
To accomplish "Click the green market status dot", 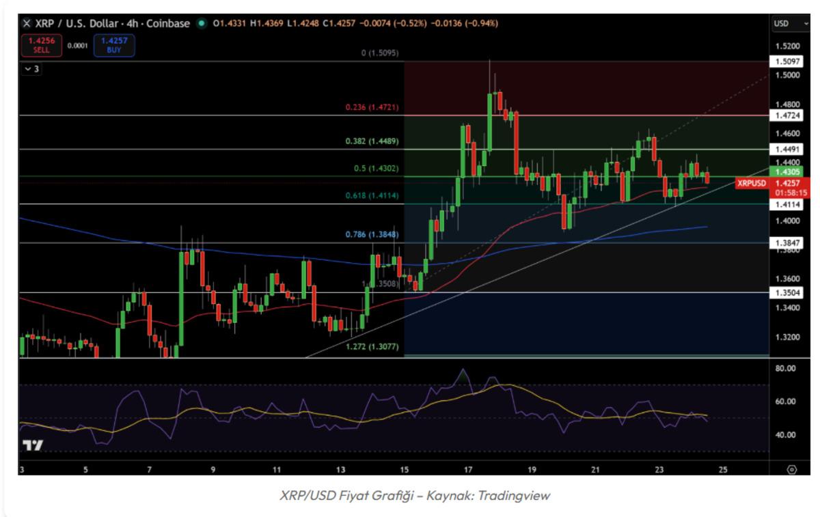I will pos(200,23).
